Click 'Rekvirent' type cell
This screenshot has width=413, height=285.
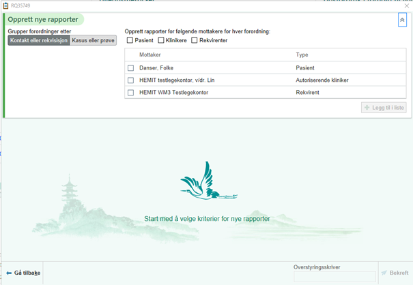click(307, 93)
